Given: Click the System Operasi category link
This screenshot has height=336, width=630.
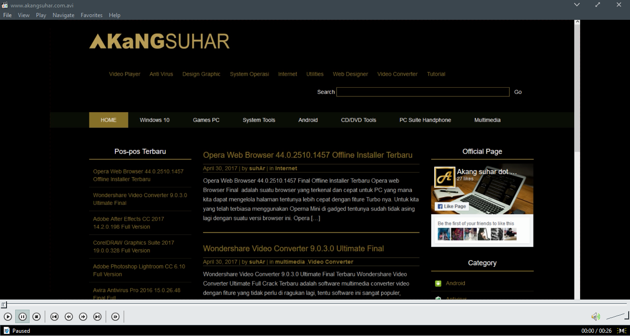Looking at the screenshot, I should [x=249, y=74].
